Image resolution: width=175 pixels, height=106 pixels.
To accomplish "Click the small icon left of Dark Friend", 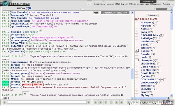I will point(137,66).
